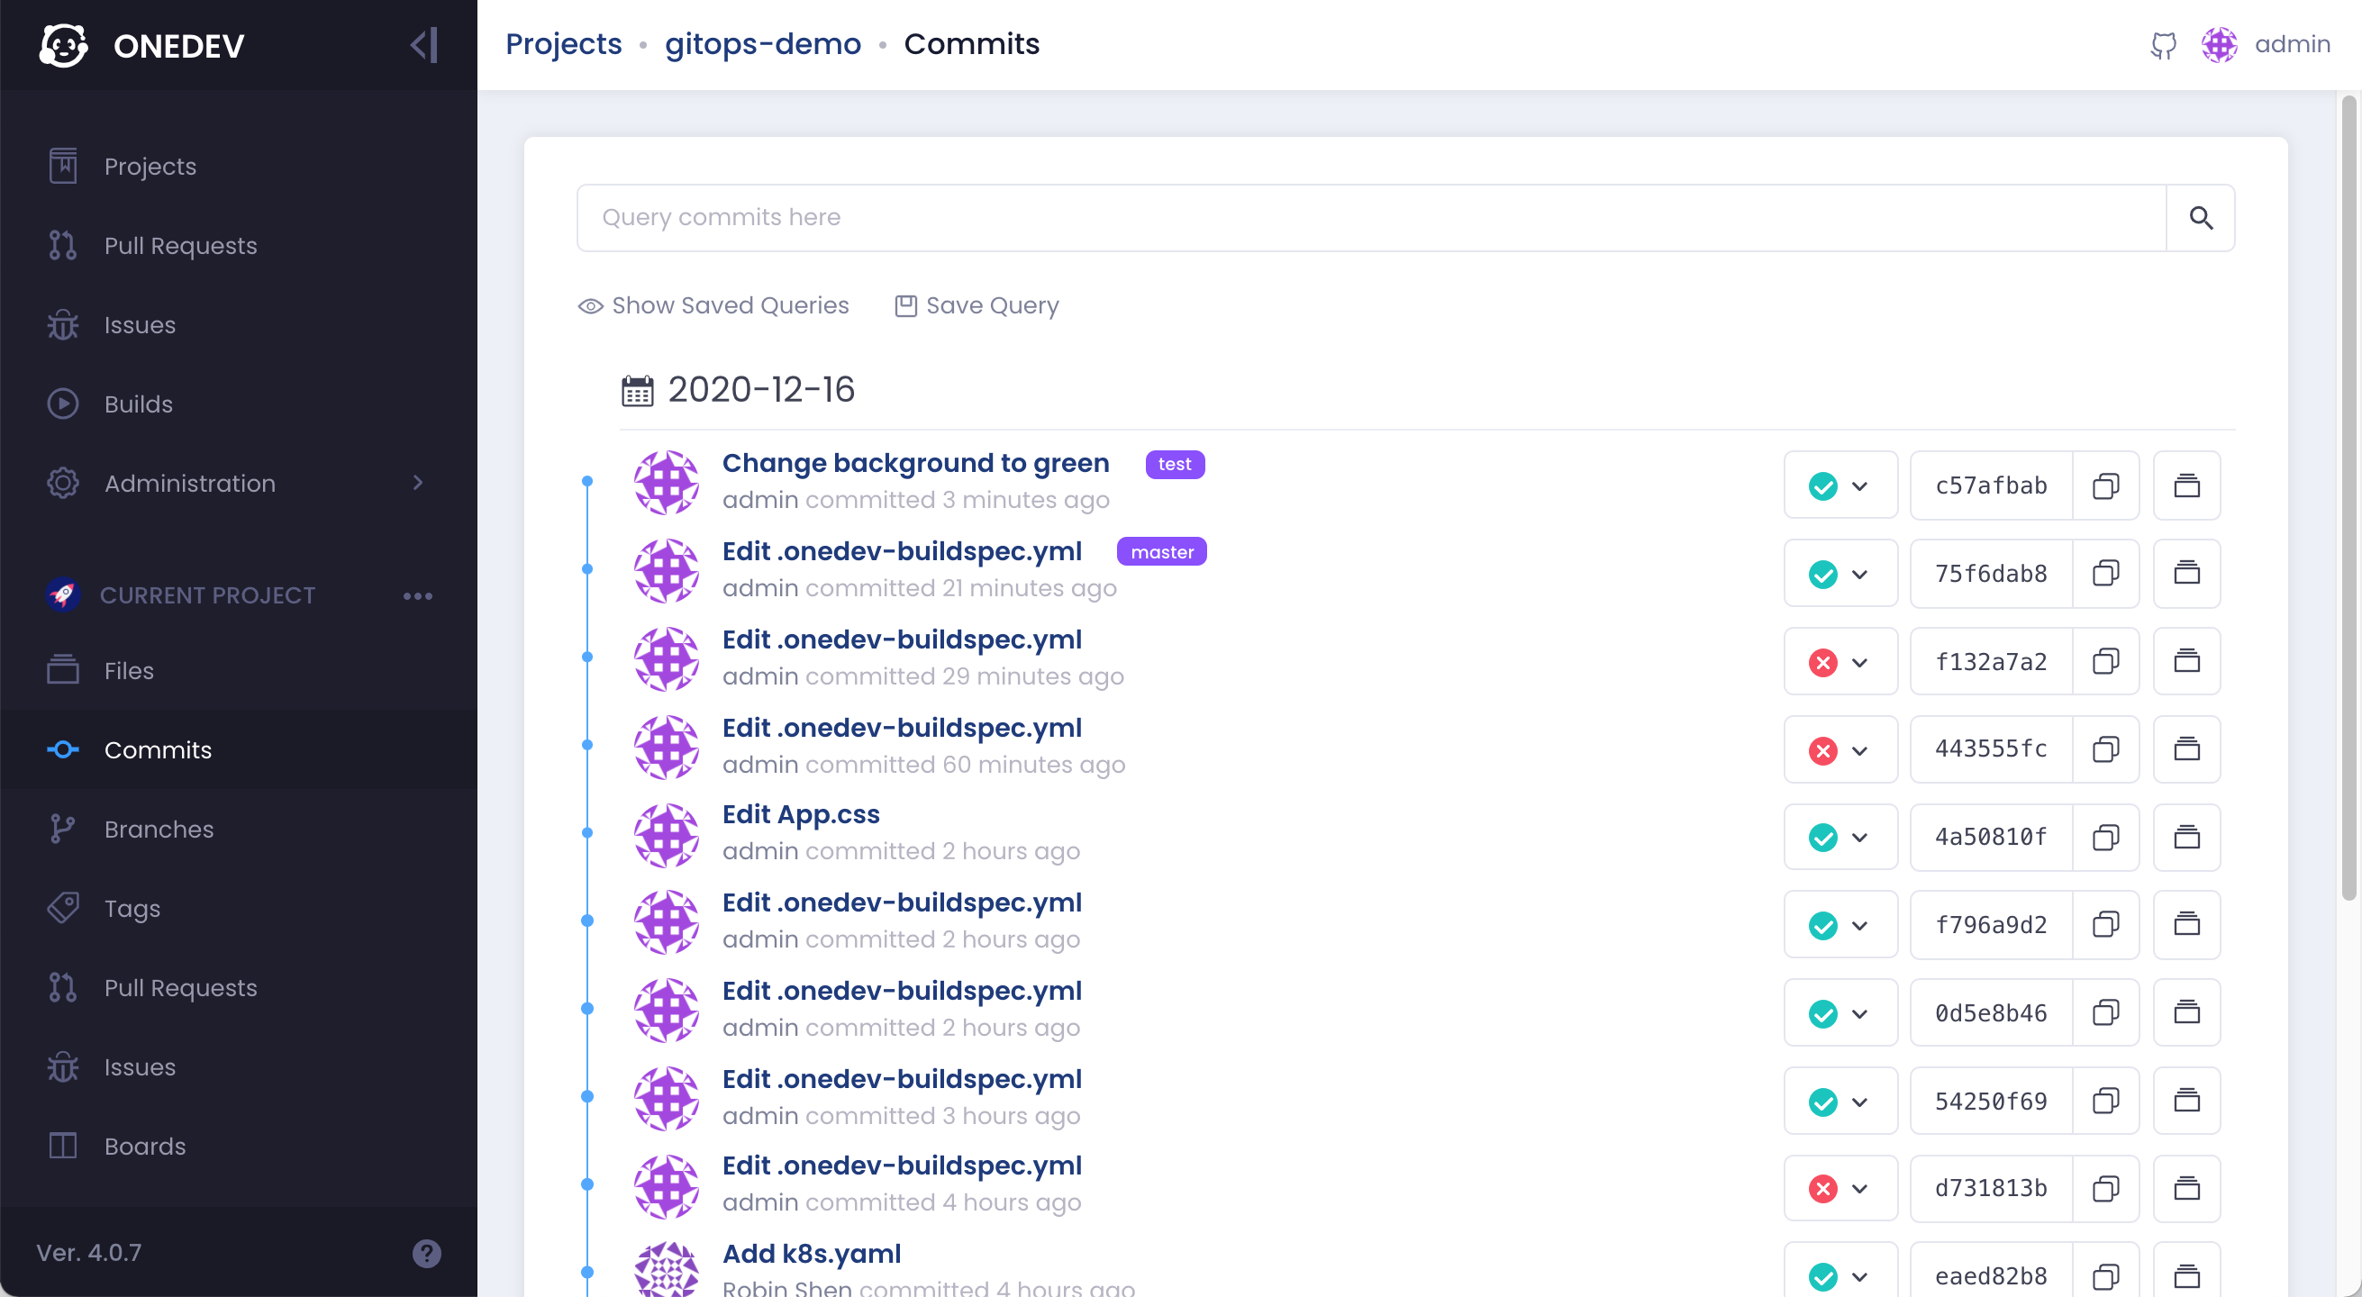Open the Tags page in the sidebar
The width and height of the screenshot is (2362, 1297).
click(x=132, y=909)
